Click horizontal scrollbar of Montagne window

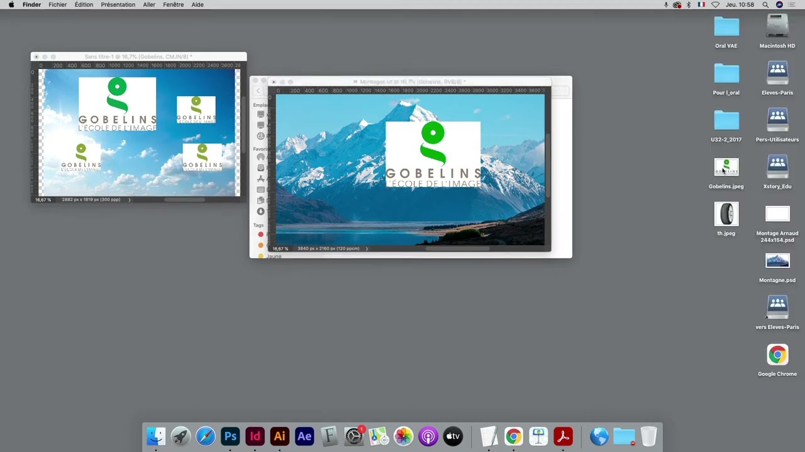[457, 249]
